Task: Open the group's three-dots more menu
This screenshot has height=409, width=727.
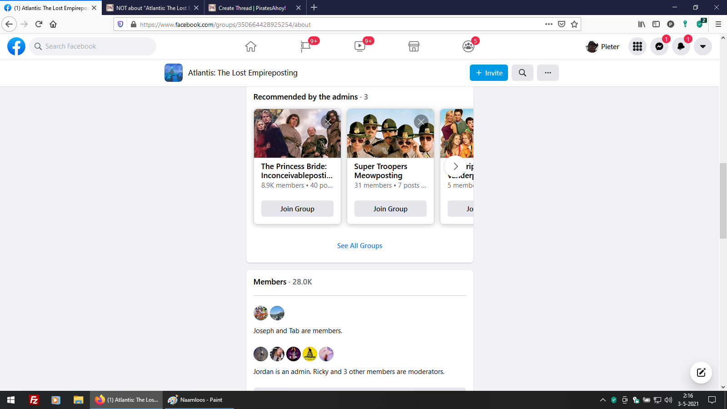Action: pyautogui.click(x=548, y=73)
